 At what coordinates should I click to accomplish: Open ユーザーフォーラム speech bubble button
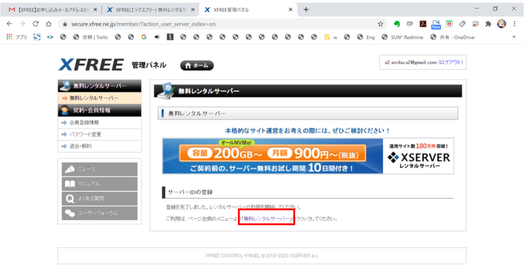(x=100, y=213)
